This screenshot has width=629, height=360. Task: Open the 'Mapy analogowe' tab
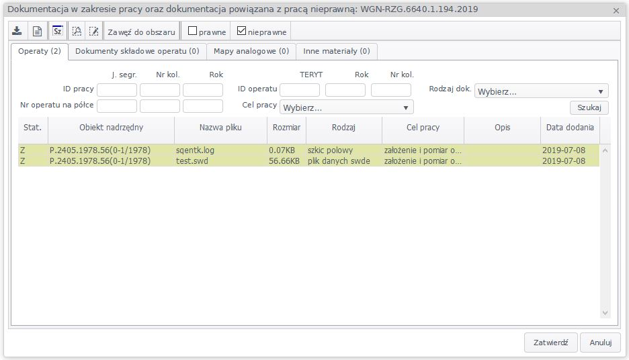(x=251, y=51)
